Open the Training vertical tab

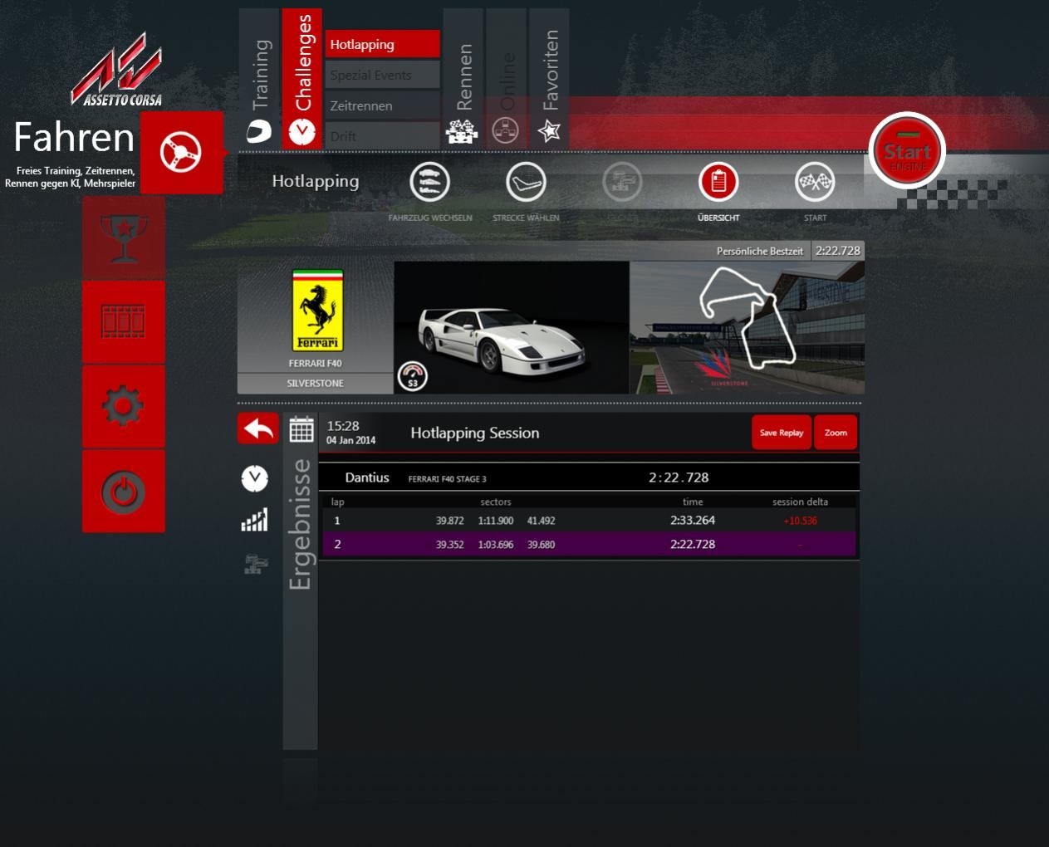(260, 79)
